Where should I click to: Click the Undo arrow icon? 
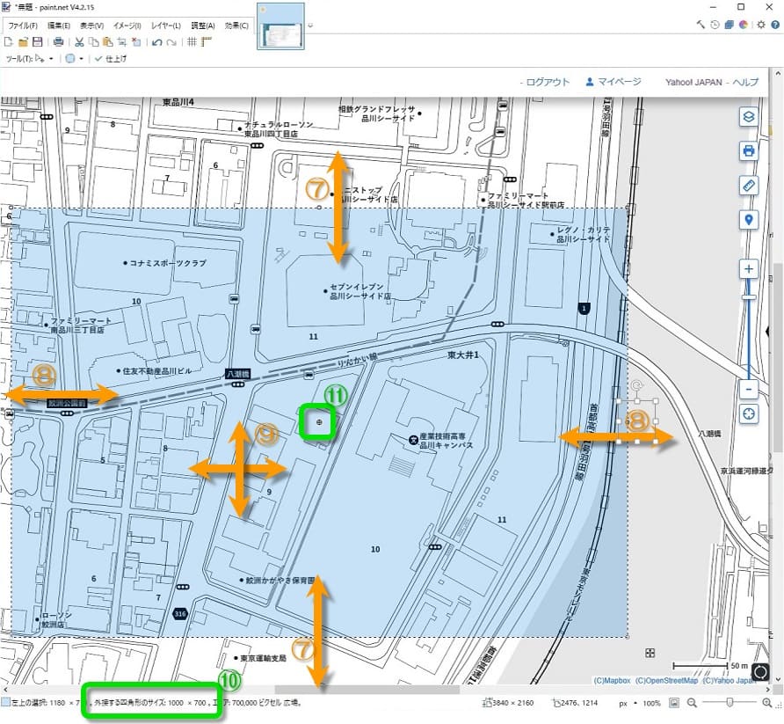pos(156,41)
